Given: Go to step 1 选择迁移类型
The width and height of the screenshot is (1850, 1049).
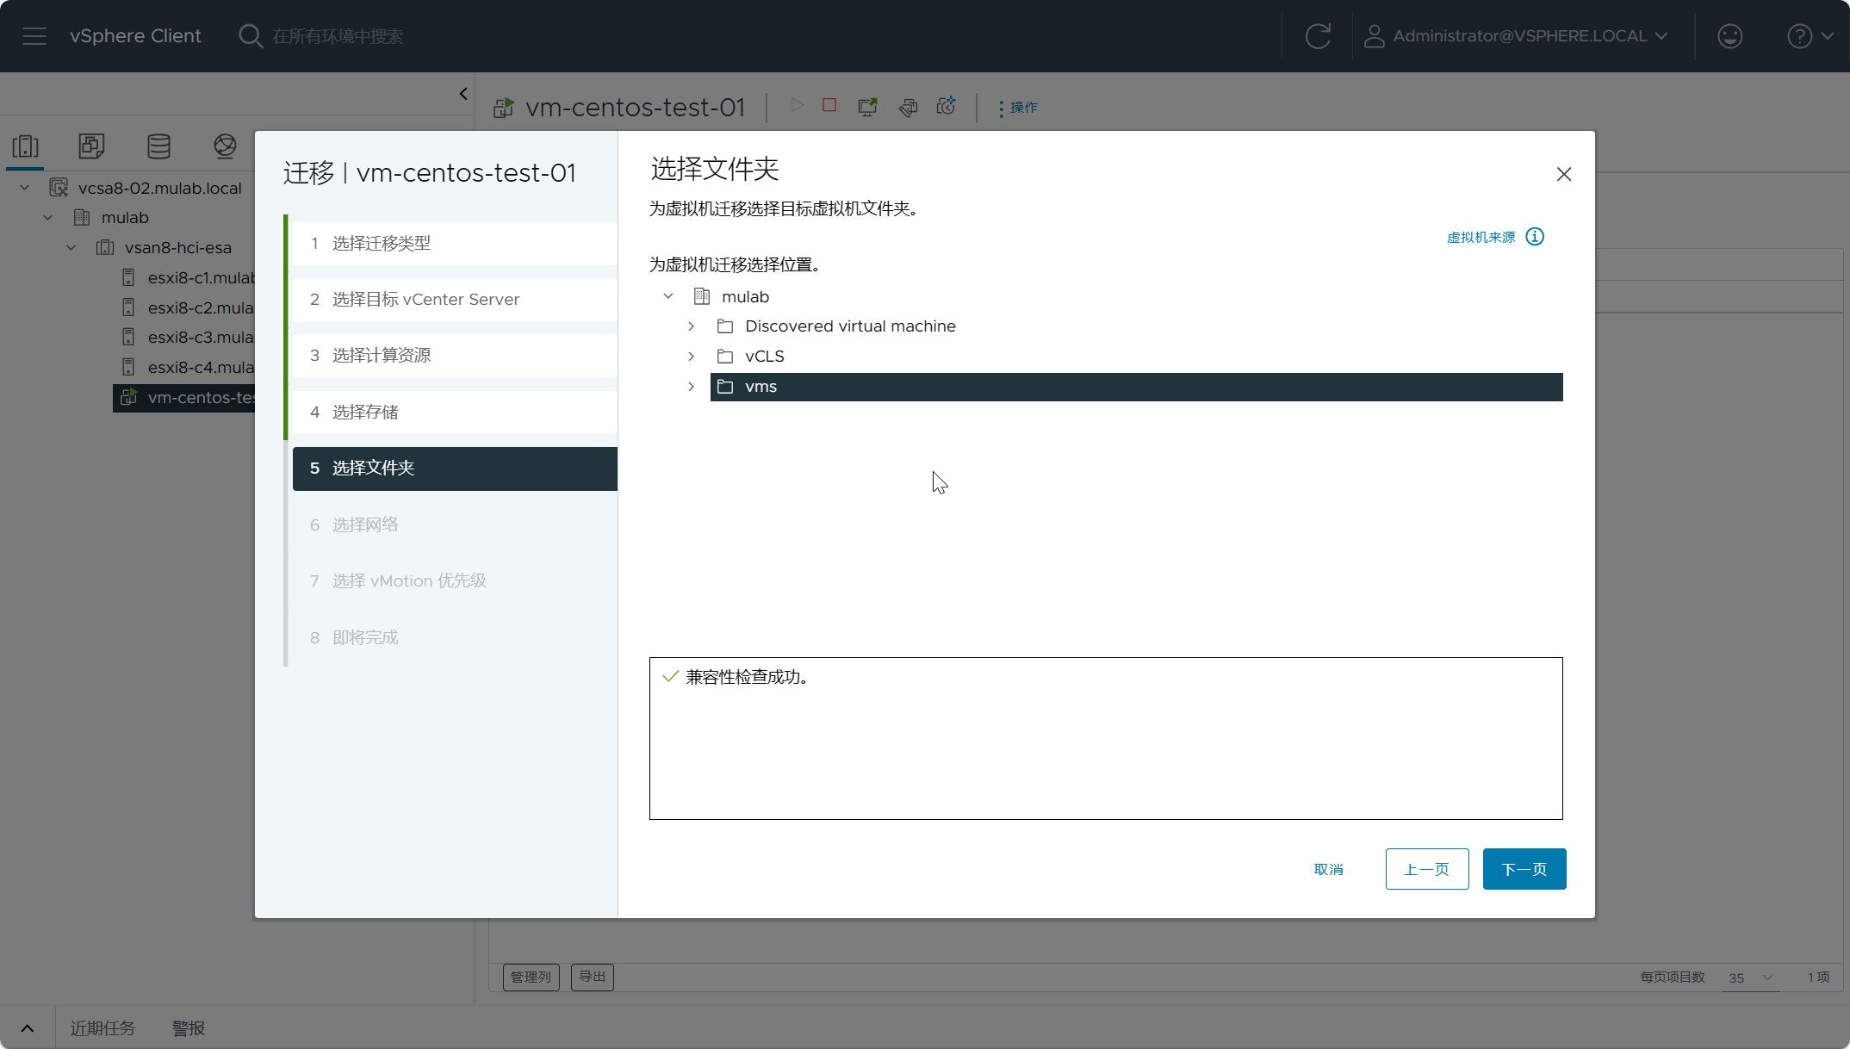Looking at the screenshot, I should (x=455, y=244).
